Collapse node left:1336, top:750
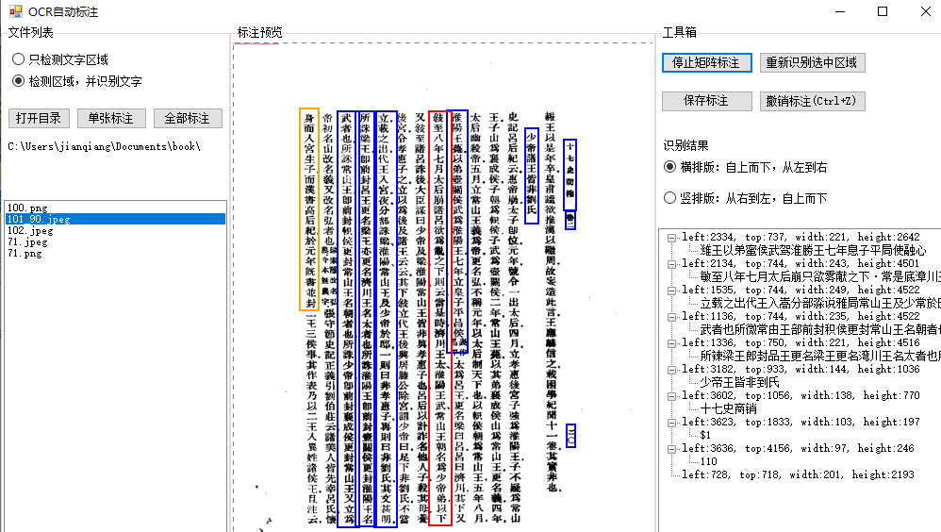941x532 pixels. click(x=671, y=342)
